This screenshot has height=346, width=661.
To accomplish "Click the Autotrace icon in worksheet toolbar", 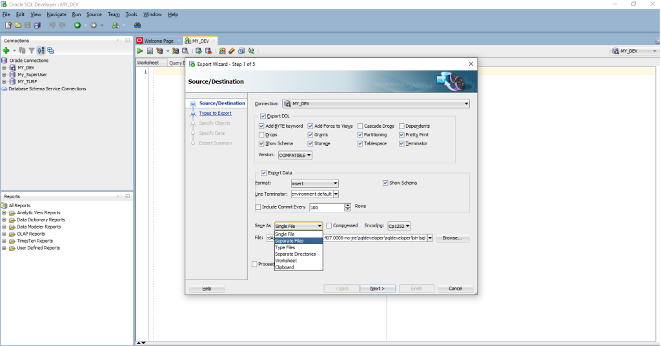I will tap(176, 51).
